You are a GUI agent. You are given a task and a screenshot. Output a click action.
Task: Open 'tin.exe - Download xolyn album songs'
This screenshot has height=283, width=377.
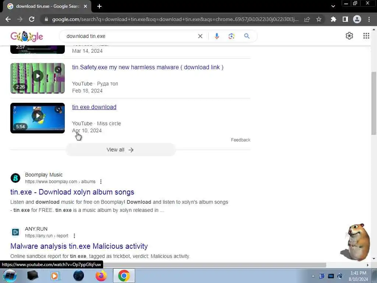coord(72,192)
